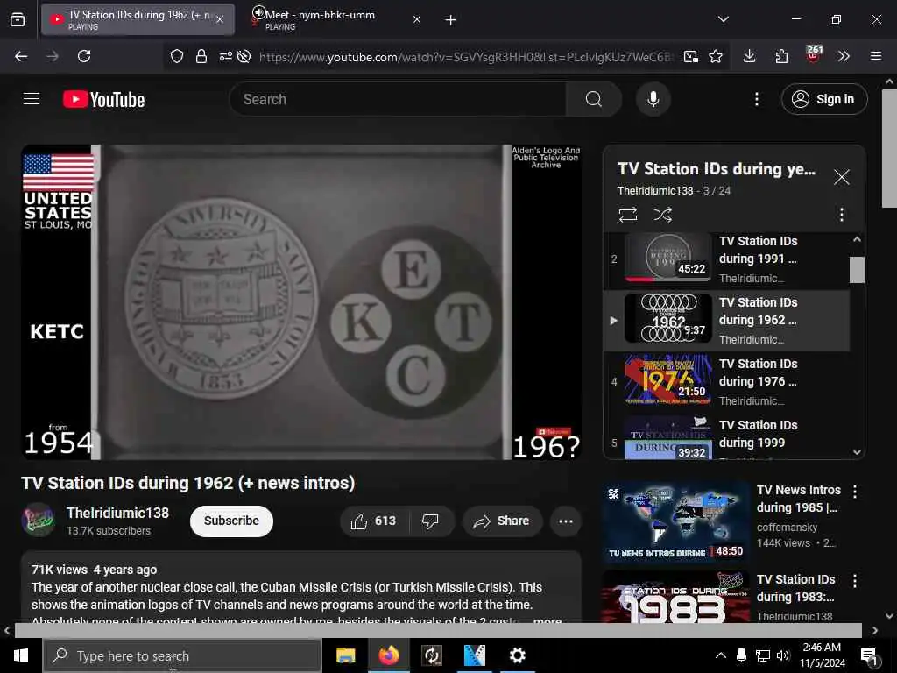Open a new browser tab

click(450, 20)
